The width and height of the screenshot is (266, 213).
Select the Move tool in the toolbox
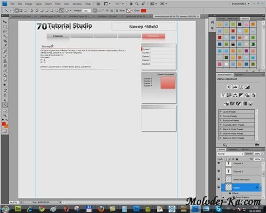pyautogui.click(x=5, y=22)
